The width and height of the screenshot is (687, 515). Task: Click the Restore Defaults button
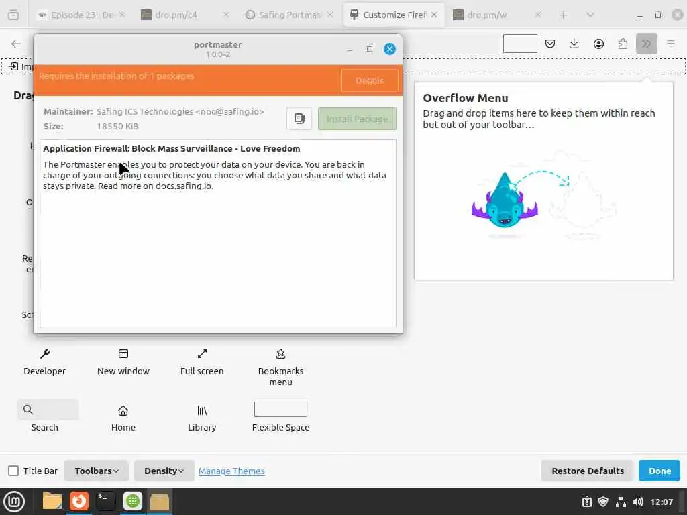point(587,471)
